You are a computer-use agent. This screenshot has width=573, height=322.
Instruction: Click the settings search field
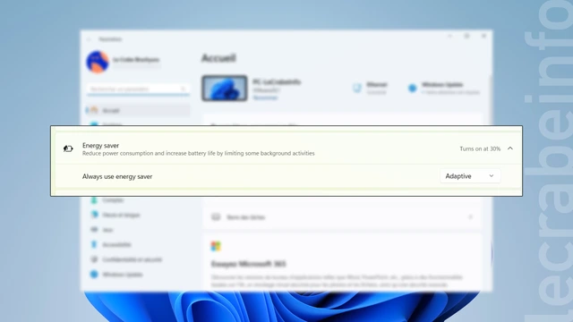pyautogui.click(x=138, y=89)
